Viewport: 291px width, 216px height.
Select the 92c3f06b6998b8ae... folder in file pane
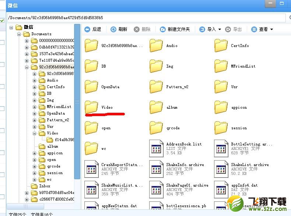coord(91,46)
